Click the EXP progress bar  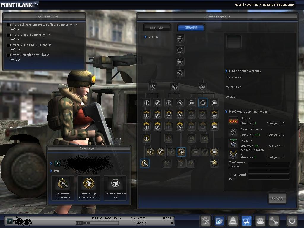[97, 223]
